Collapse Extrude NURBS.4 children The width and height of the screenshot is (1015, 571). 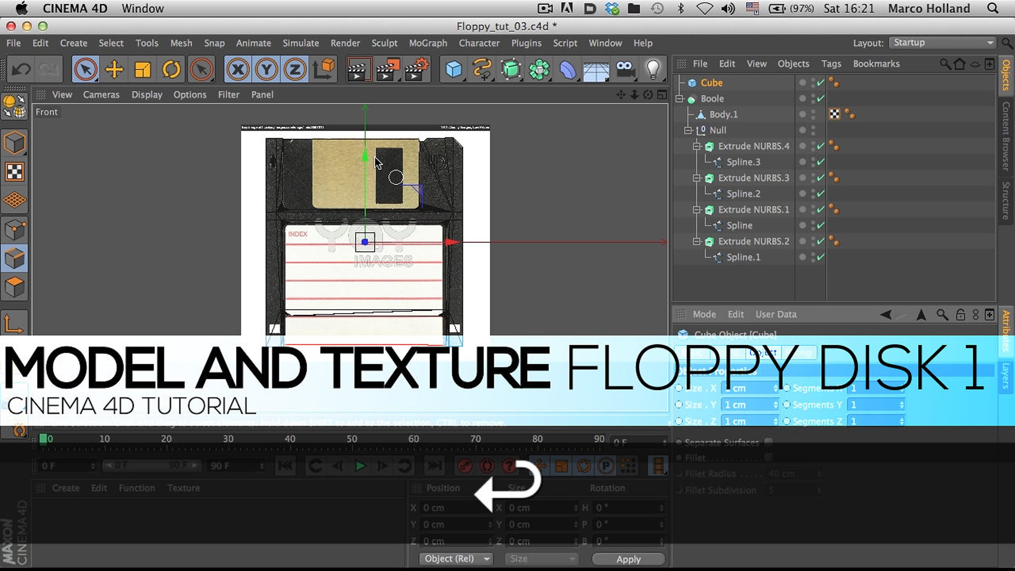point(697,146)
